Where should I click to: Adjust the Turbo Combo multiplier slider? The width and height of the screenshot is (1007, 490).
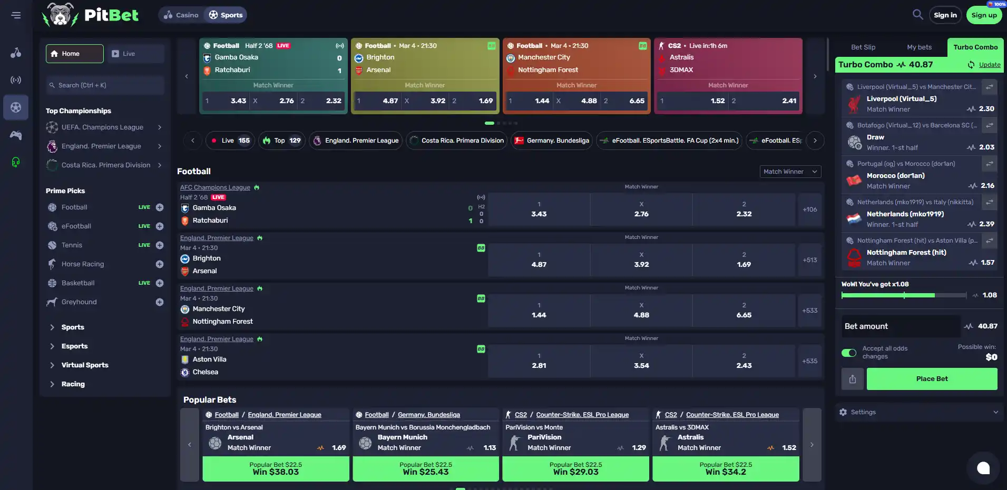904,295
